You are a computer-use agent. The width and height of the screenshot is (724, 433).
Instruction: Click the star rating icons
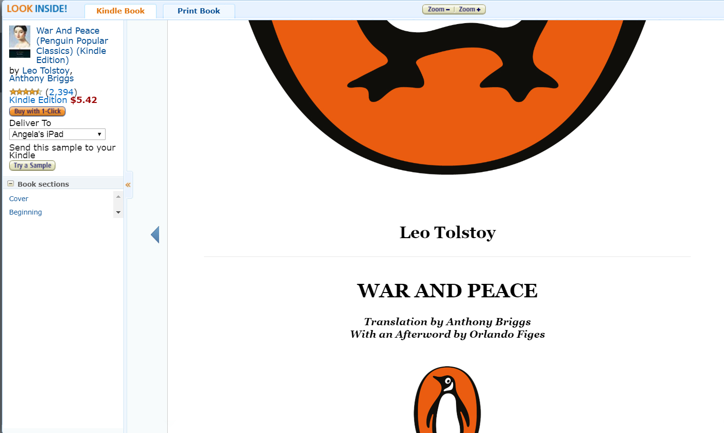click(x=26, y=92)
